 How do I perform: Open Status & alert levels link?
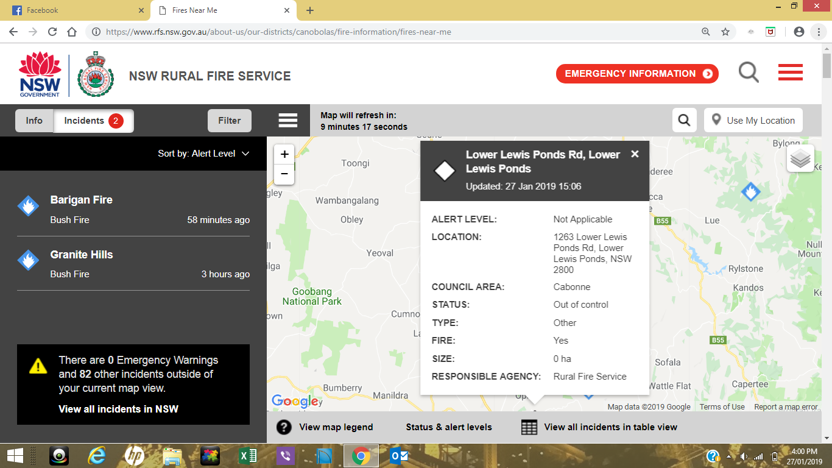[x=449, y=427]
